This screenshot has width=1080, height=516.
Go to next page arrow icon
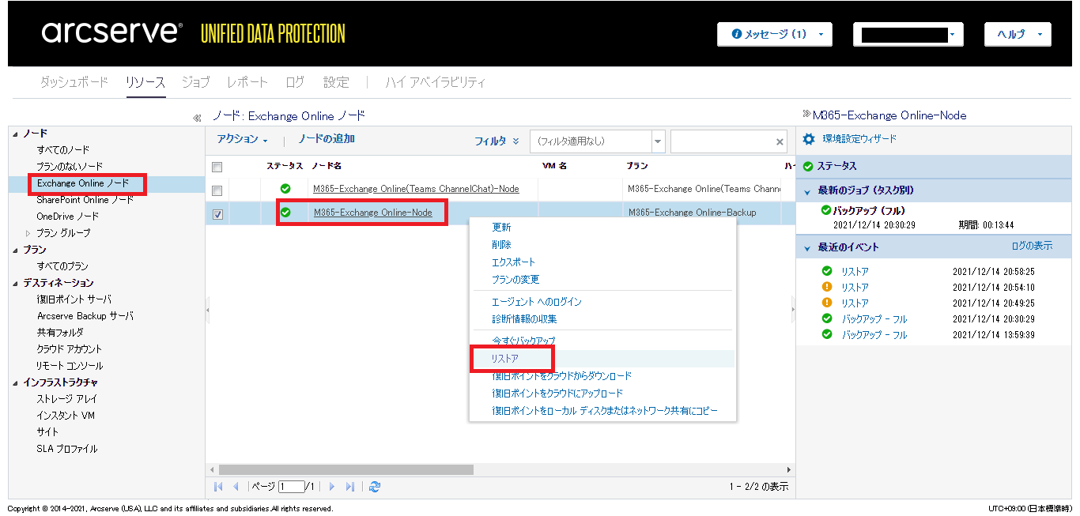click(x=332, y=487)
